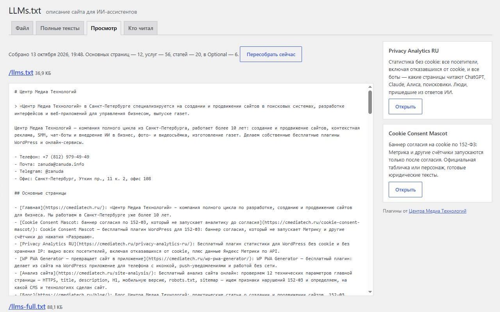Click the Telegram: @zanuda line
Image resolution: width=500 pixels, height=312 pixels.
(x=39, y=171)
